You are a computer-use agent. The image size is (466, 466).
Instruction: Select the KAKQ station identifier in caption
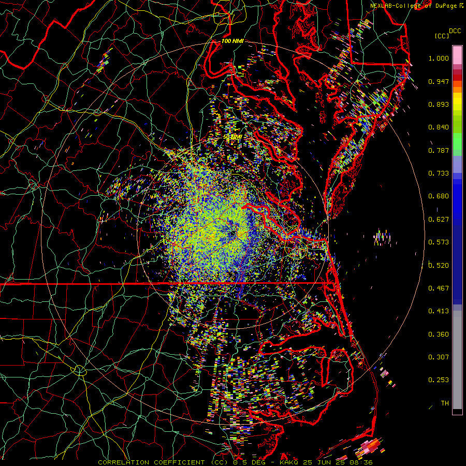pos(289,462)
